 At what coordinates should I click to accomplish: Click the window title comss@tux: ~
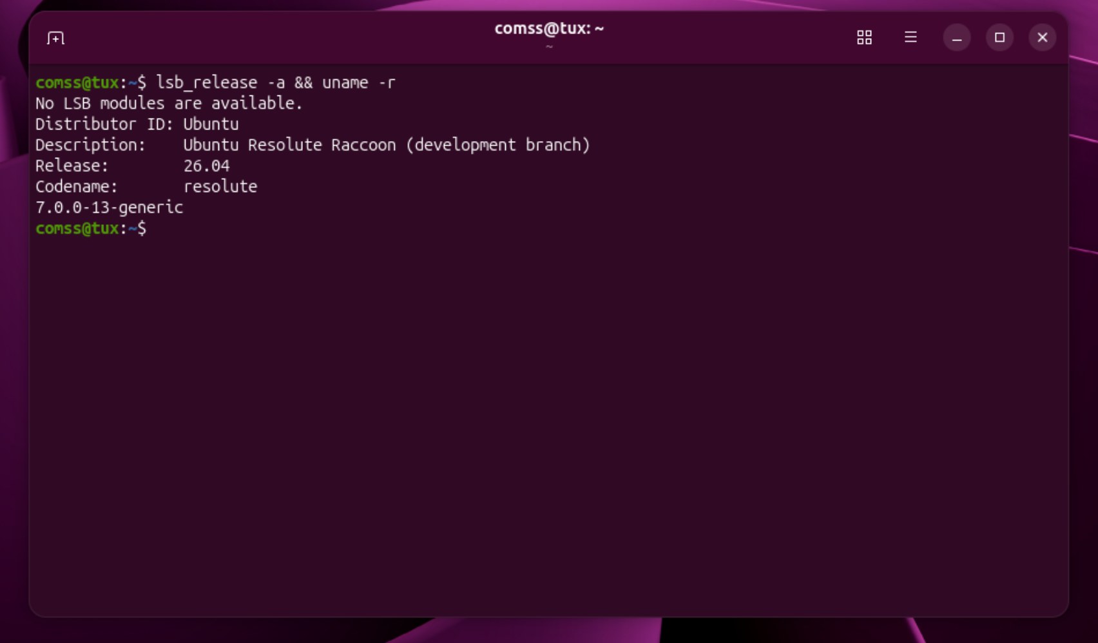pos(548,28)
